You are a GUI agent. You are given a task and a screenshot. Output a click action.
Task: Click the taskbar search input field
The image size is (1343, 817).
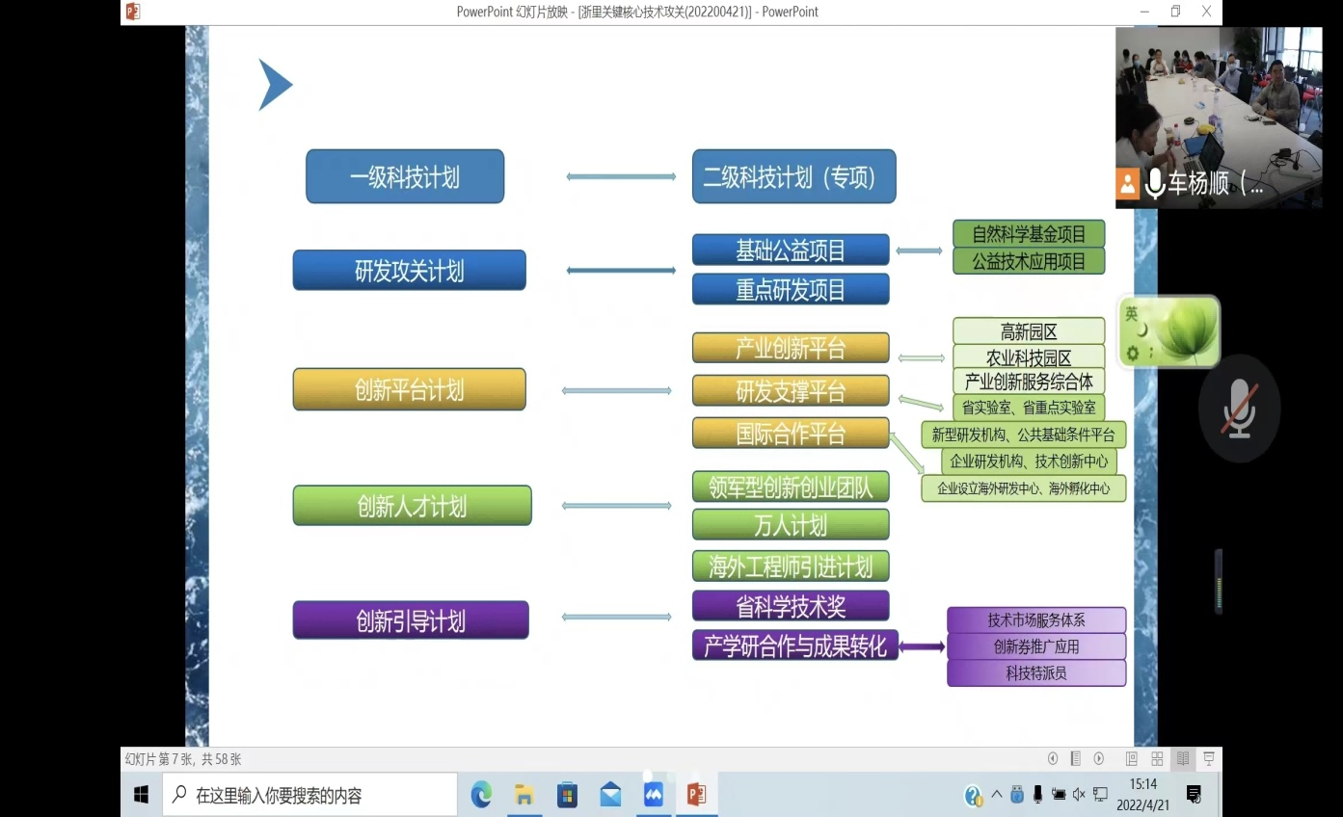click(x=309, y=796)
